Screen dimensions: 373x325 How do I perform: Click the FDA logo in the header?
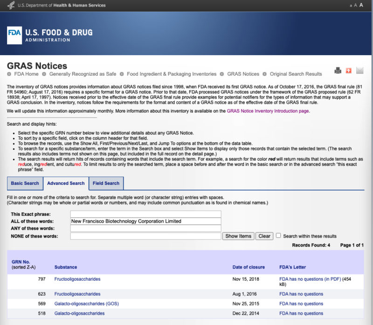(x=13, y=32)
